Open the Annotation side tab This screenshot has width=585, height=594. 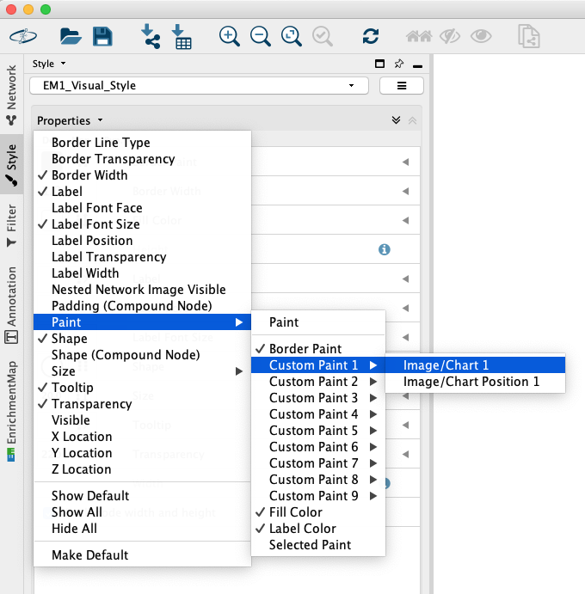(x=12, y=305)
